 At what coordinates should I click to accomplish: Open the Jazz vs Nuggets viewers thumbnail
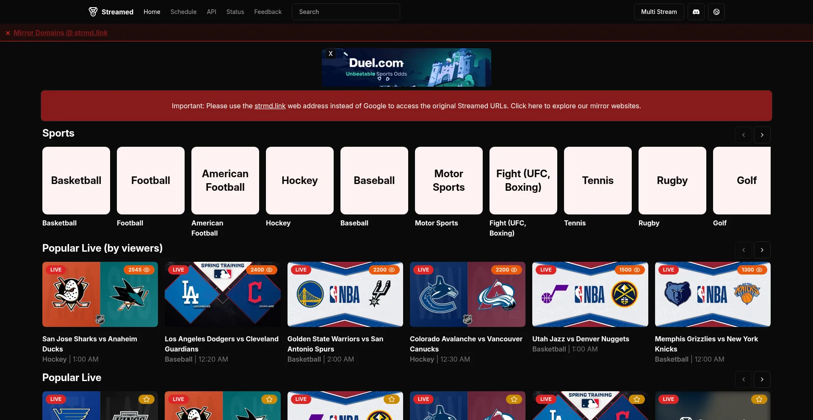(590, 294)
